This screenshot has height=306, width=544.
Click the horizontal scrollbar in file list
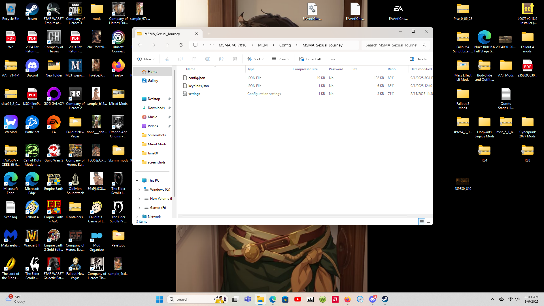[295, 216]
